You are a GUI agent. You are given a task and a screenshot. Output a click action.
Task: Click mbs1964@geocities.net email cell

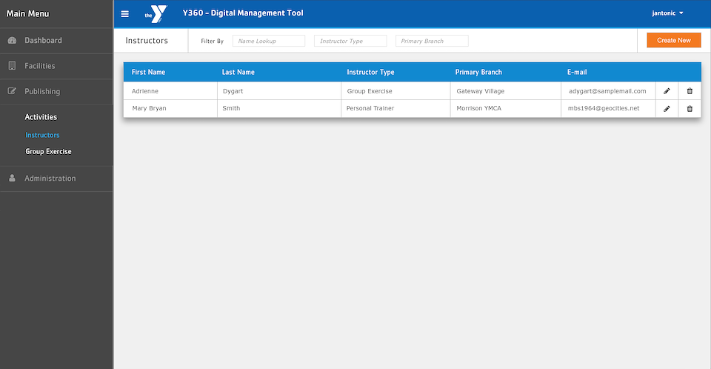(x=609, y=108)
